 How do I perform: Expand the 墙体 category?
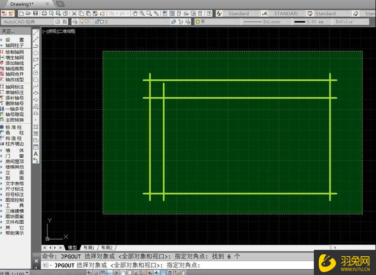(x=14, y=150)
